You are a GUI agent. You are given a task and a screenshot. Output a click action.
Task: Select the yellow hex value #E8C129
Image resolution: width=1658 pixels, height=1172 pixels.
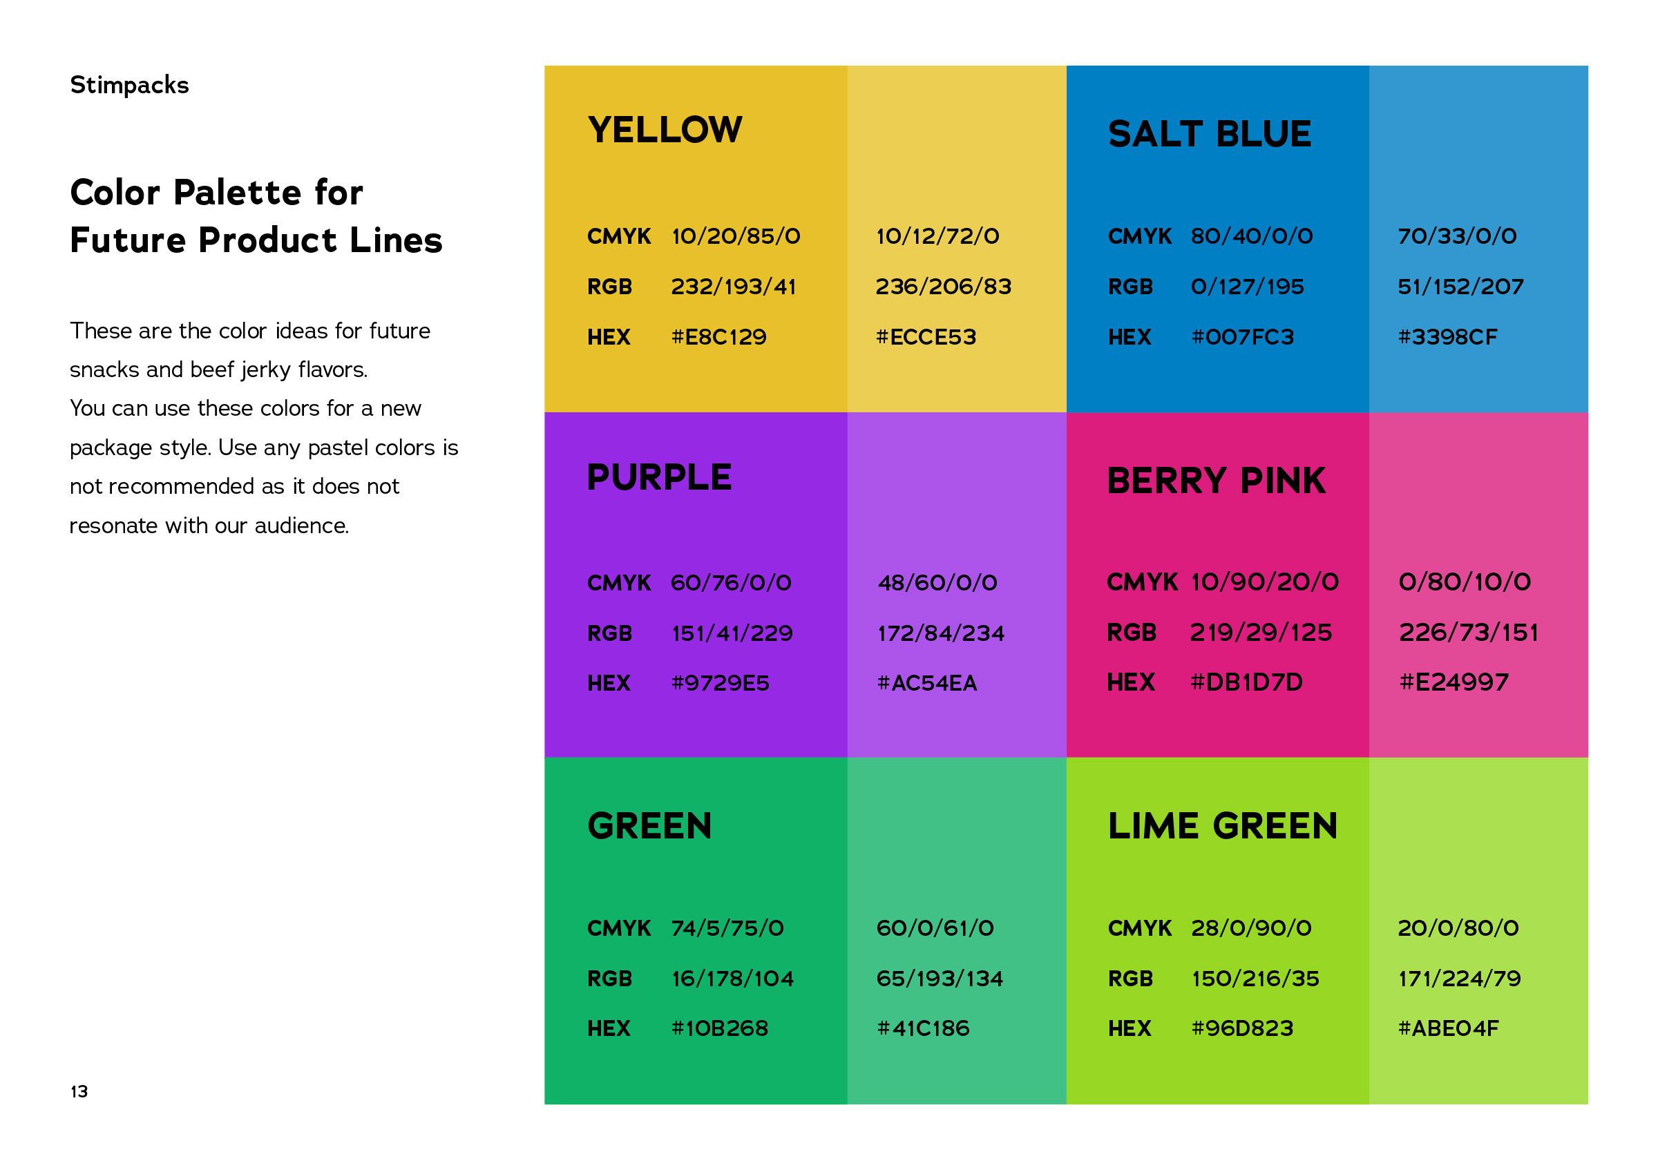coord(718,337)
